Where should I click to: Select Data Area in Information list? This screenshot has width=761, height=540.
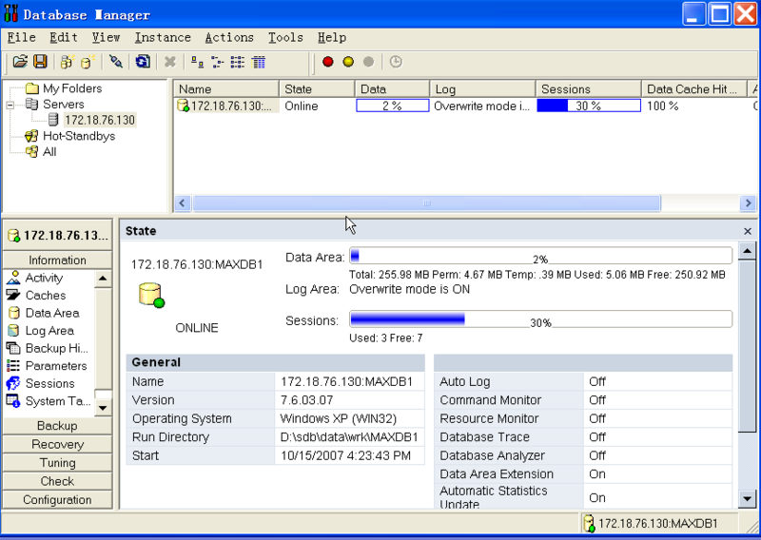(51, 313)
